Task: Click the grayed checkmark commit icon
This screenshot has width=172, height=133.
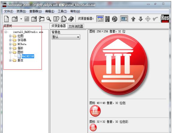Action: click(155, 19)
